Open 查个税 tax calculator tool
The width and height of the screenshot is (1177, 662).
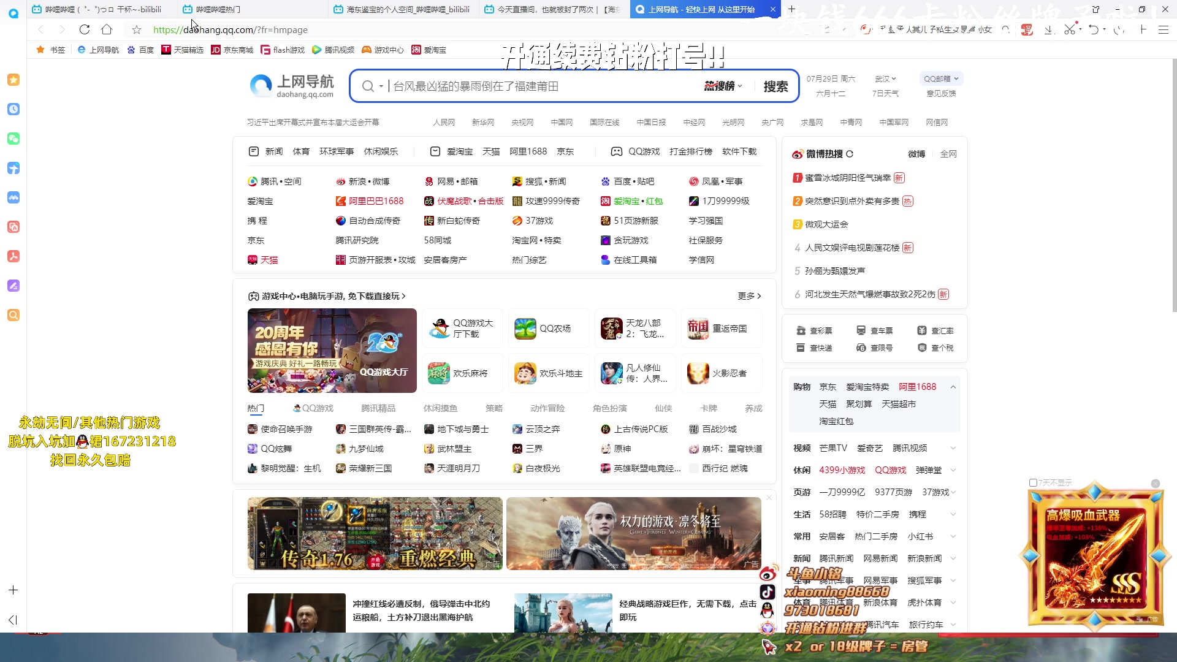pos(935,348)
